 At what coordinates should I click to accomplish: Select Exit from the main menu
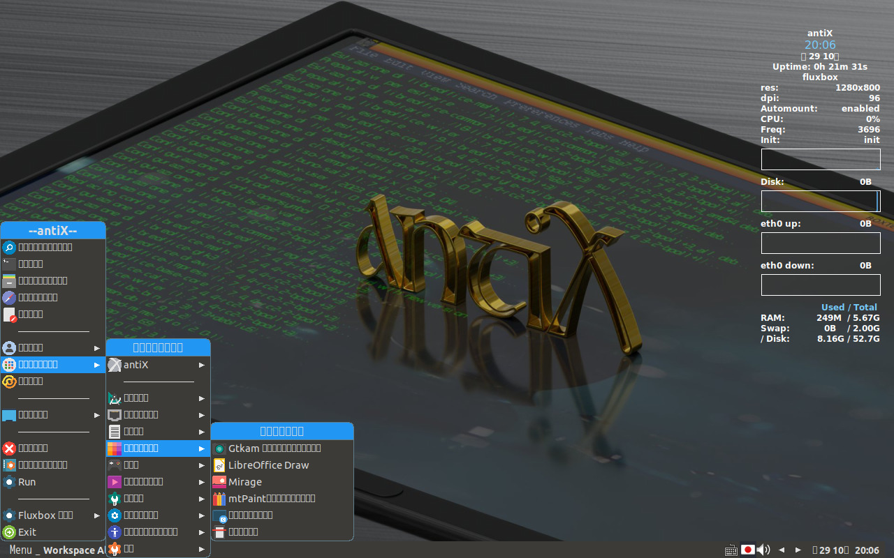point(28,531)
